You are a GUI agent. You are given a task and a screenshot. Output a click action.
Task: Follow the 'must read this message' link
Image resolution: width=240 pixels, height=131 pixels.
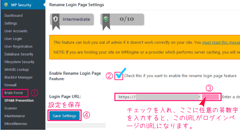221,42
